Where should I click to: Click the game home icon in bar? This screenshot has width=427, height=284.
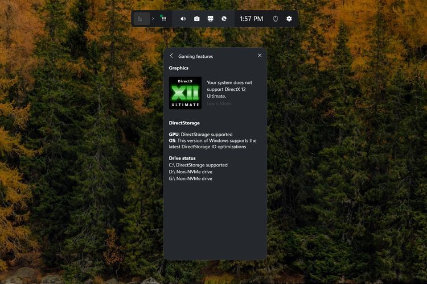[141, 19]
